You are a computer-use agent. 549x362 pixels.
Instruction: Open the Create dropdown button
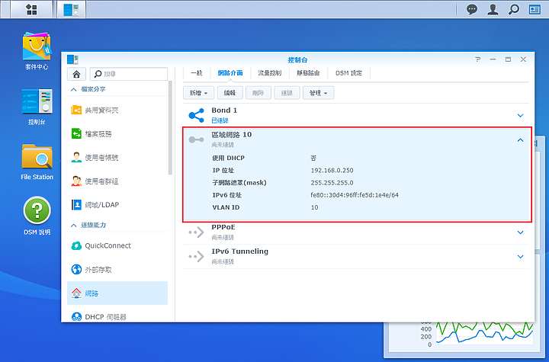click(x=198, y=93)
